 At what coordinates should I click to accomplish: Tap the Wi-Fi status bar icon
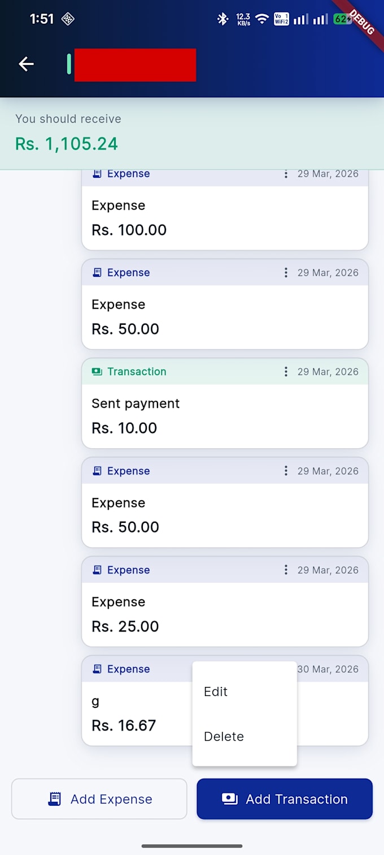(x=261, y=19)
